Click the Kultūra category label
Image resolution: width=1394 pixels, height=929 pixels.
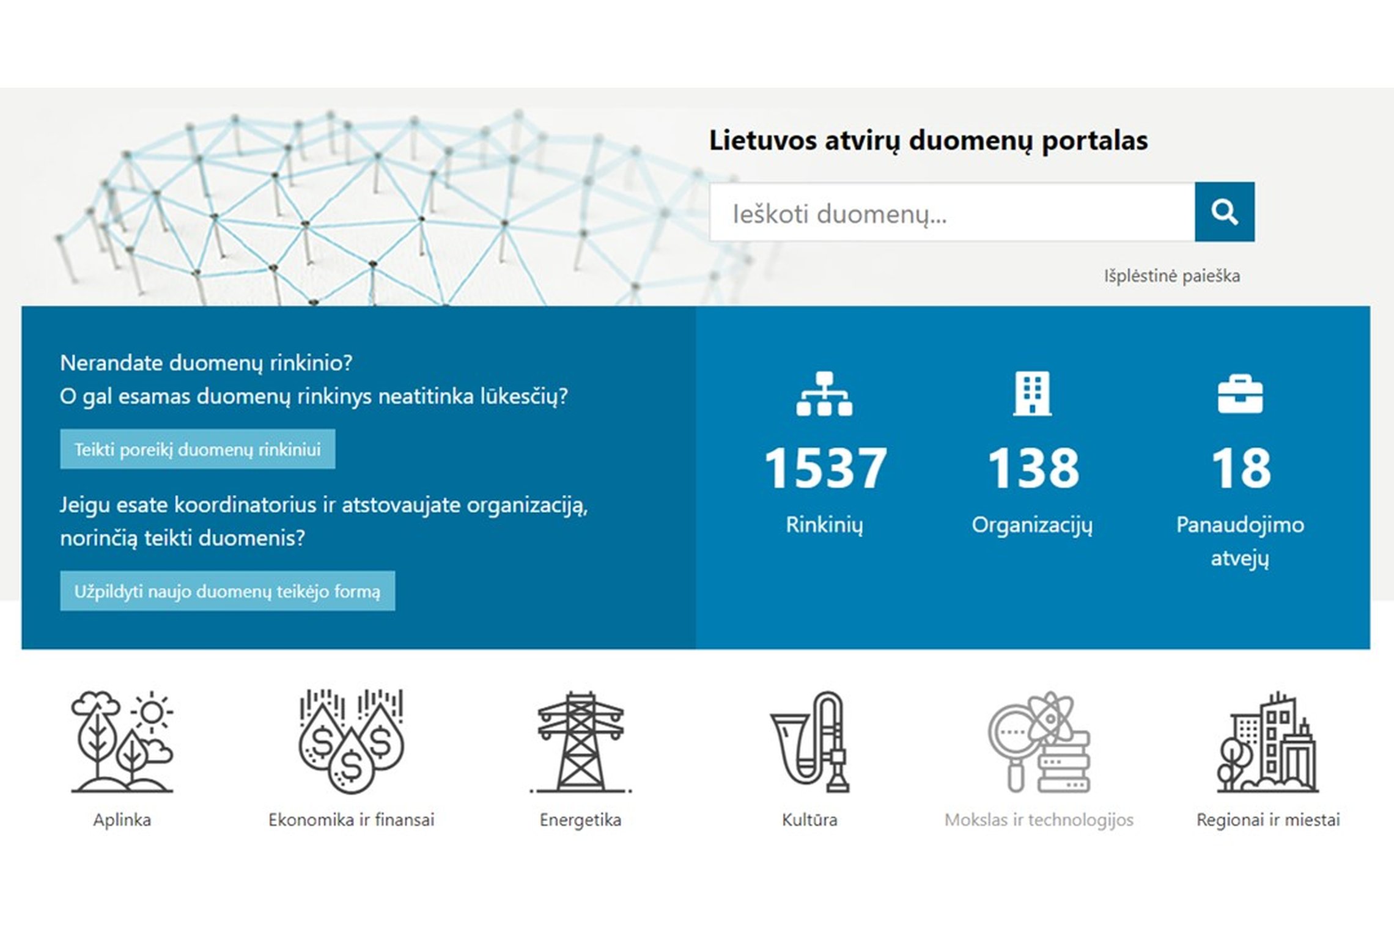coord(809,820)
